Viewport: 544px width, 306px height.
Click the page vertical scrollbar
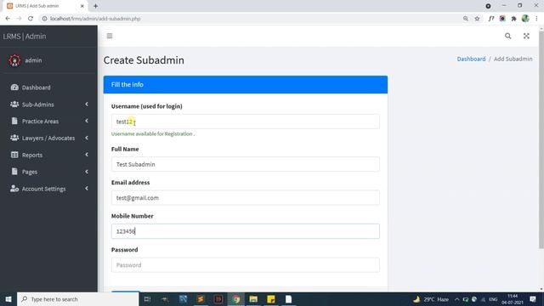tap(541, 139)
